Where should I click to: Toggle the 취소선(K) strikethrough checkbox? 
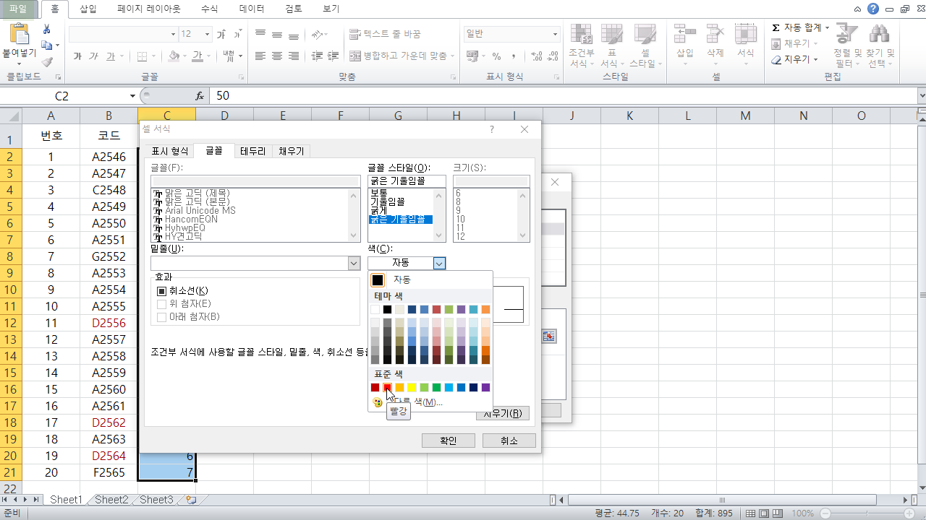point(161,291)
